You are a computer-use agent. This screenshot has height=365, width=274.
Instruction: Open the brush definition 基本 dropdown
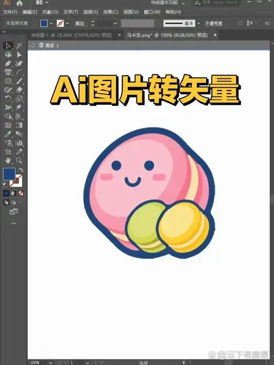tap(198, 24)
